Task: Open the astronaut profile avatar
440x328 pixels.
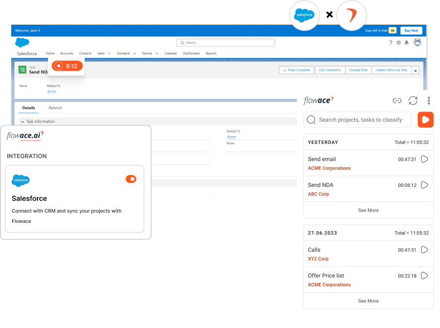Action: [x=417, y=43]
